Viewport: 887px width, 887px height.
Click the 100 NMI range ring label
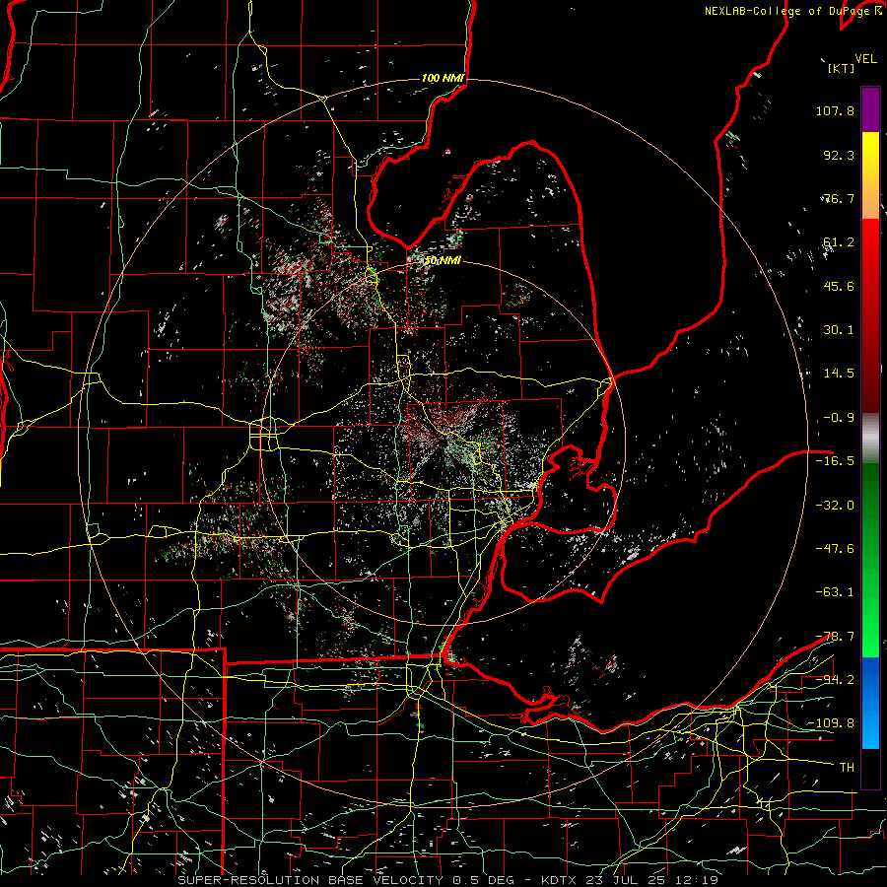[x=443, y=78]
